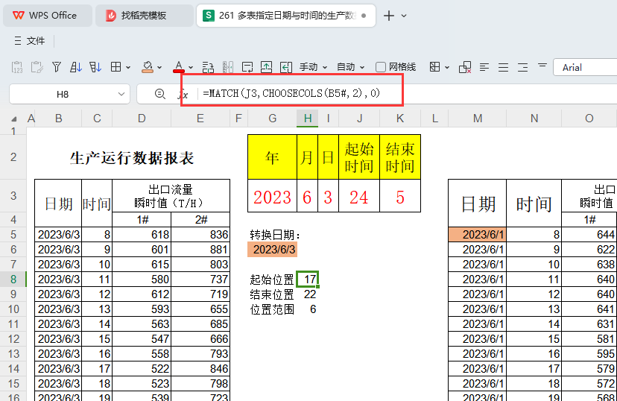The image size is (617, 401).
Task: Click the red month value 6
Action: pyautogui.click(x=307, y=196)
